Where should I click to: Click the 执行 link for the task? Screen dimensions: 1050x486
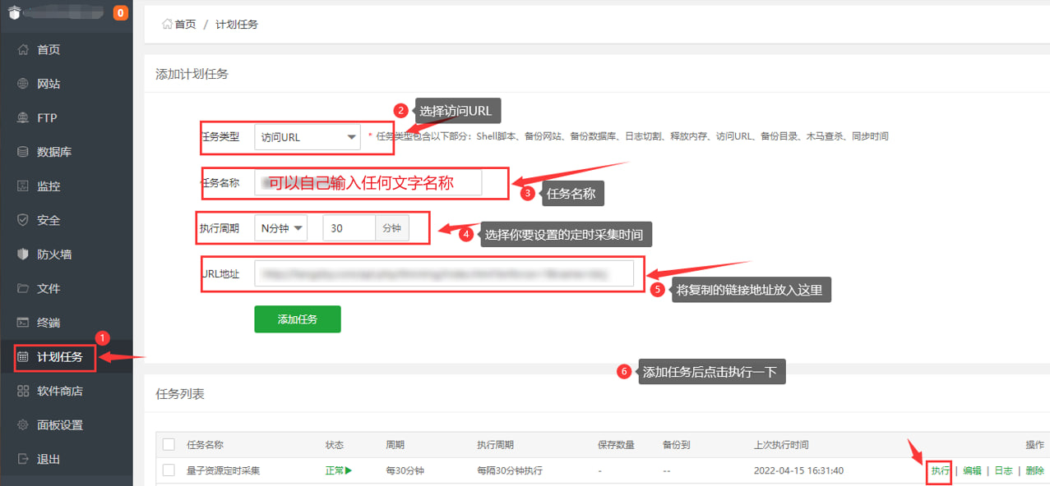[940, 470]
